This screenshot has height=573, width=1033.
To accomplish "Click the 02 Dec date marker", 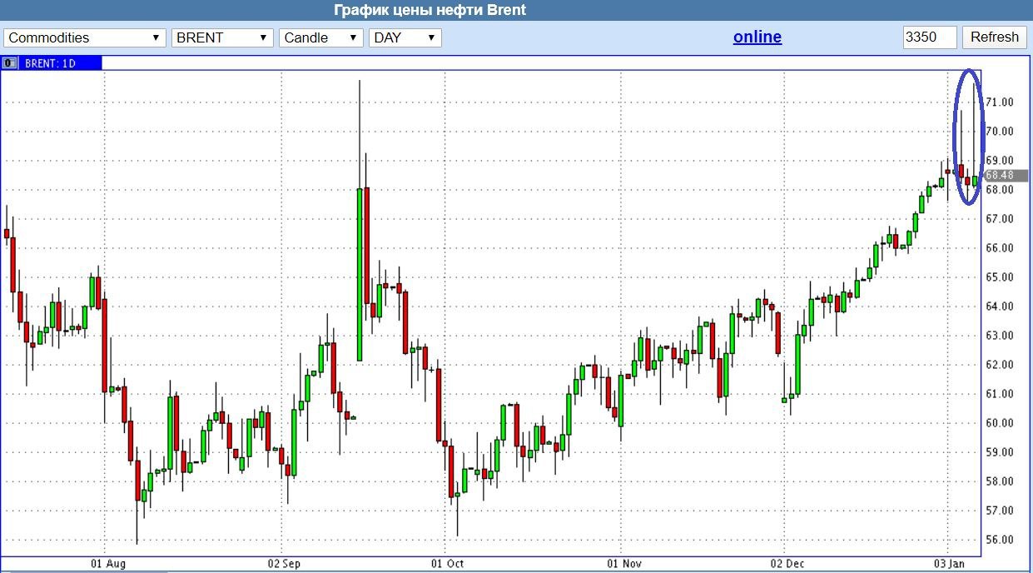I will 787,564.
